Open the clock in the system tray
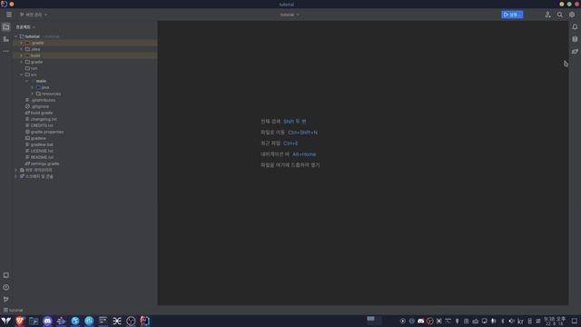The height and width of the screenshot is (327, 581). point(555,321)
